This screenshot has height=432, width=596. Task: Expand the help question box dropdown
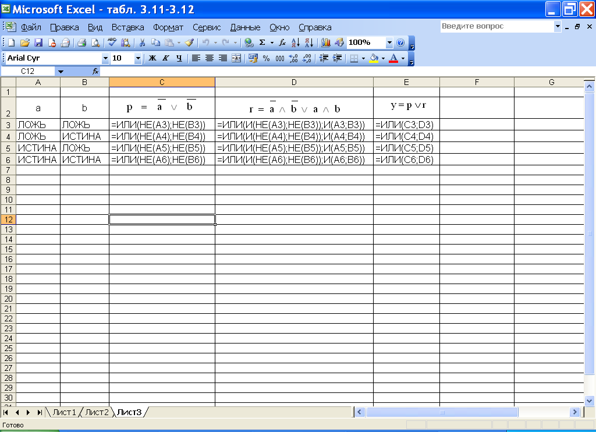point(558,26)
